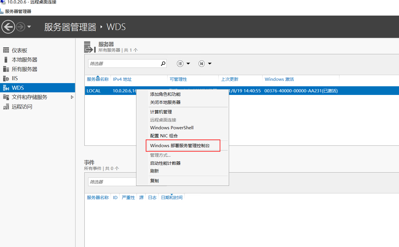
Task: Open Windows 部署服务管理控制台
Action: pos(180,146)
